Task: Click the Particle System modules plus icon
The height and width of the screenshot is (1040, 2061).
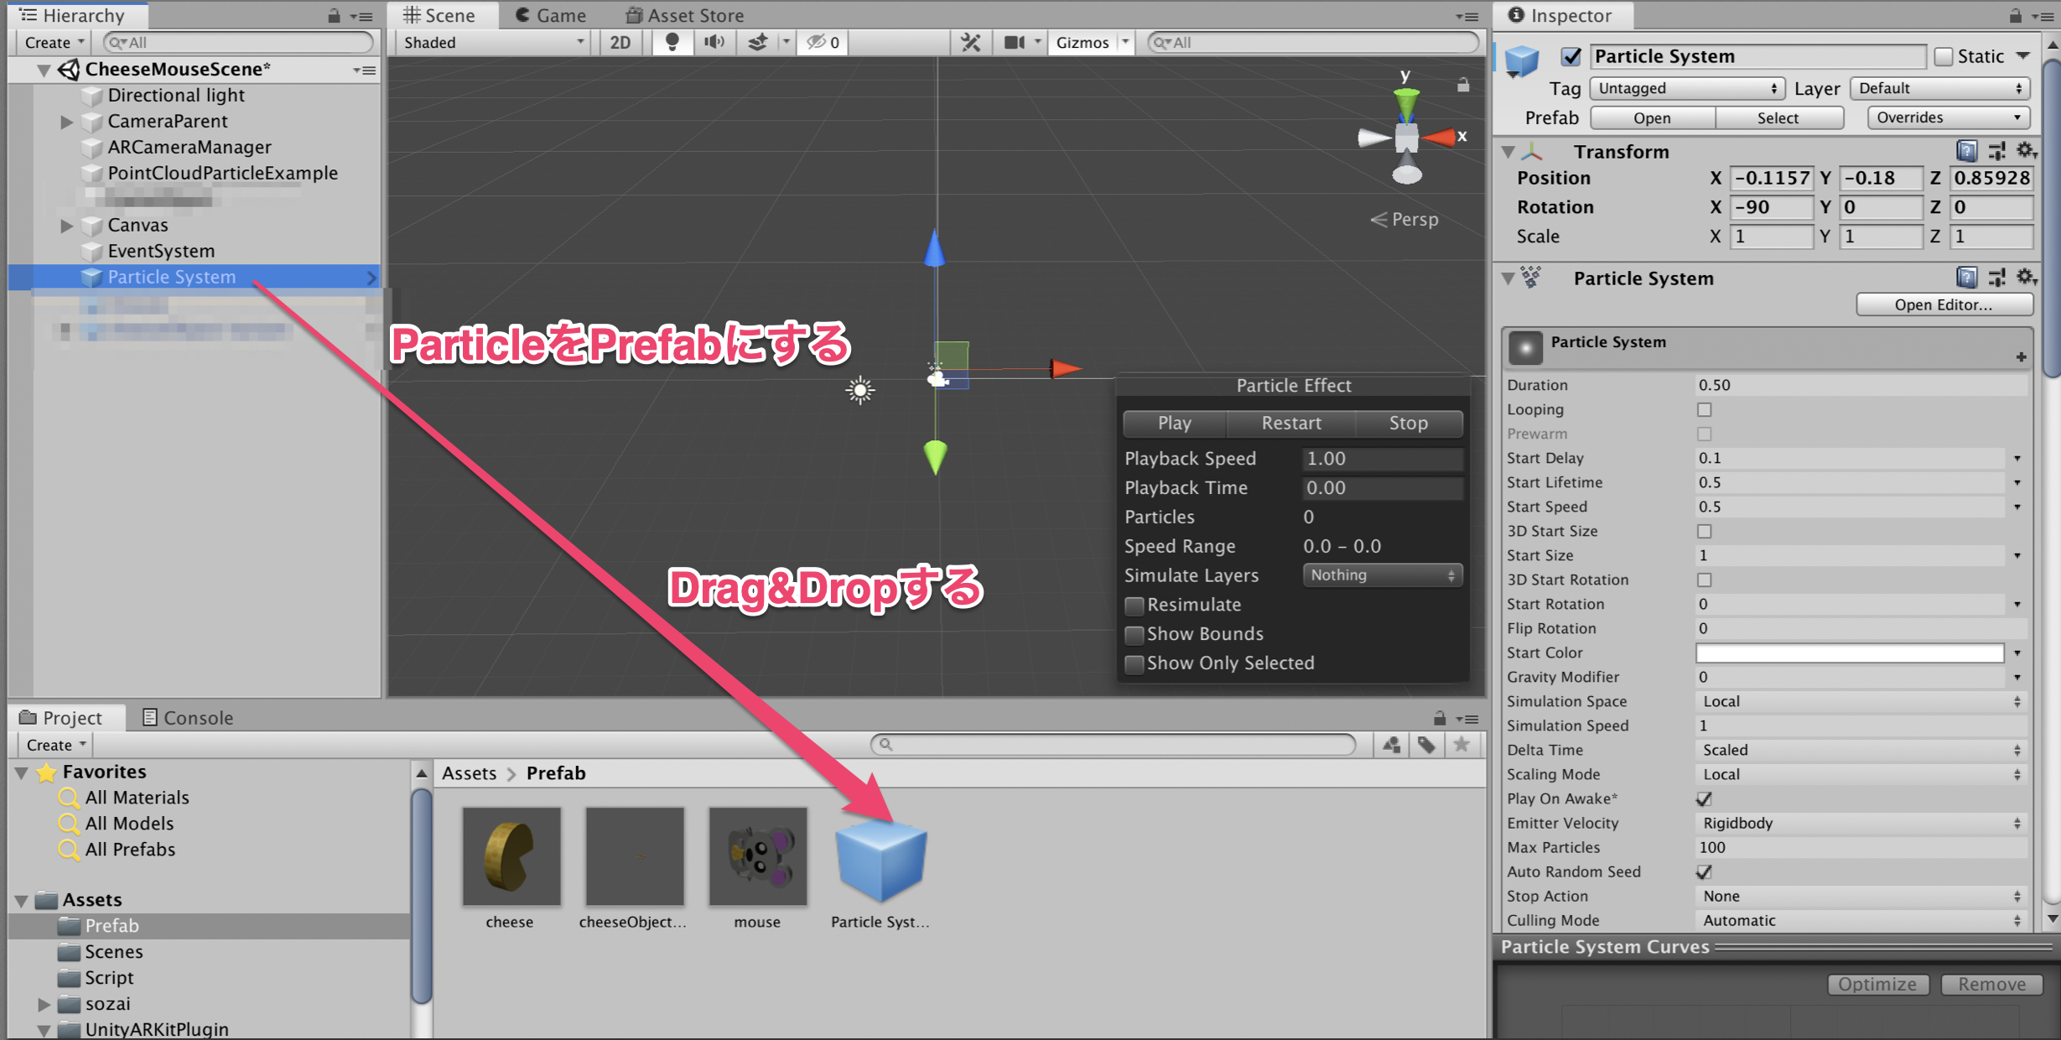Action: [x=2021, y=357]
